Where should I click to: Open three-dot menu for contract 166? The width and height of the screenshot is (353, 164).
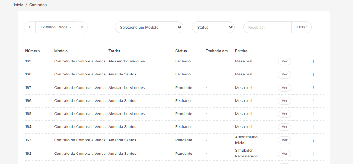click(313, 101)
